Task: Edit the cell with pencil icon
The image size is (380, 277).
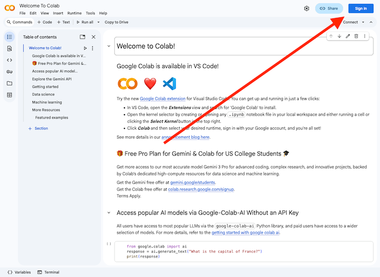Action: [x=348, y=36]
